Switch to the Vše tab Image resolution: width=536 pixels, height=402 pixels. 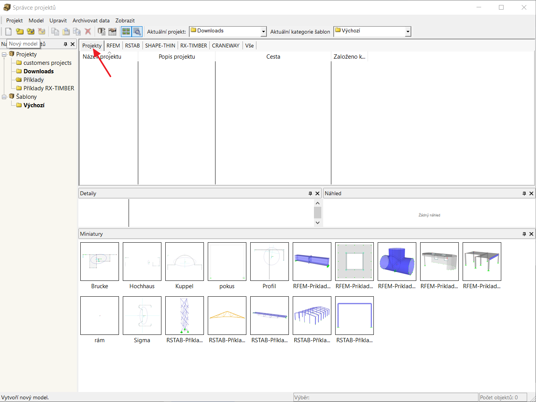point(249,46)
